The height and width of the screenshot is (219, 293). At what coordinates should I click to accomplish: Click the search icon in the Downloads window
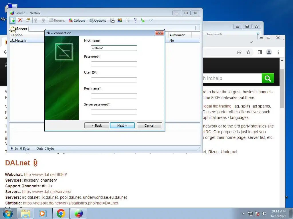[258, 34]
